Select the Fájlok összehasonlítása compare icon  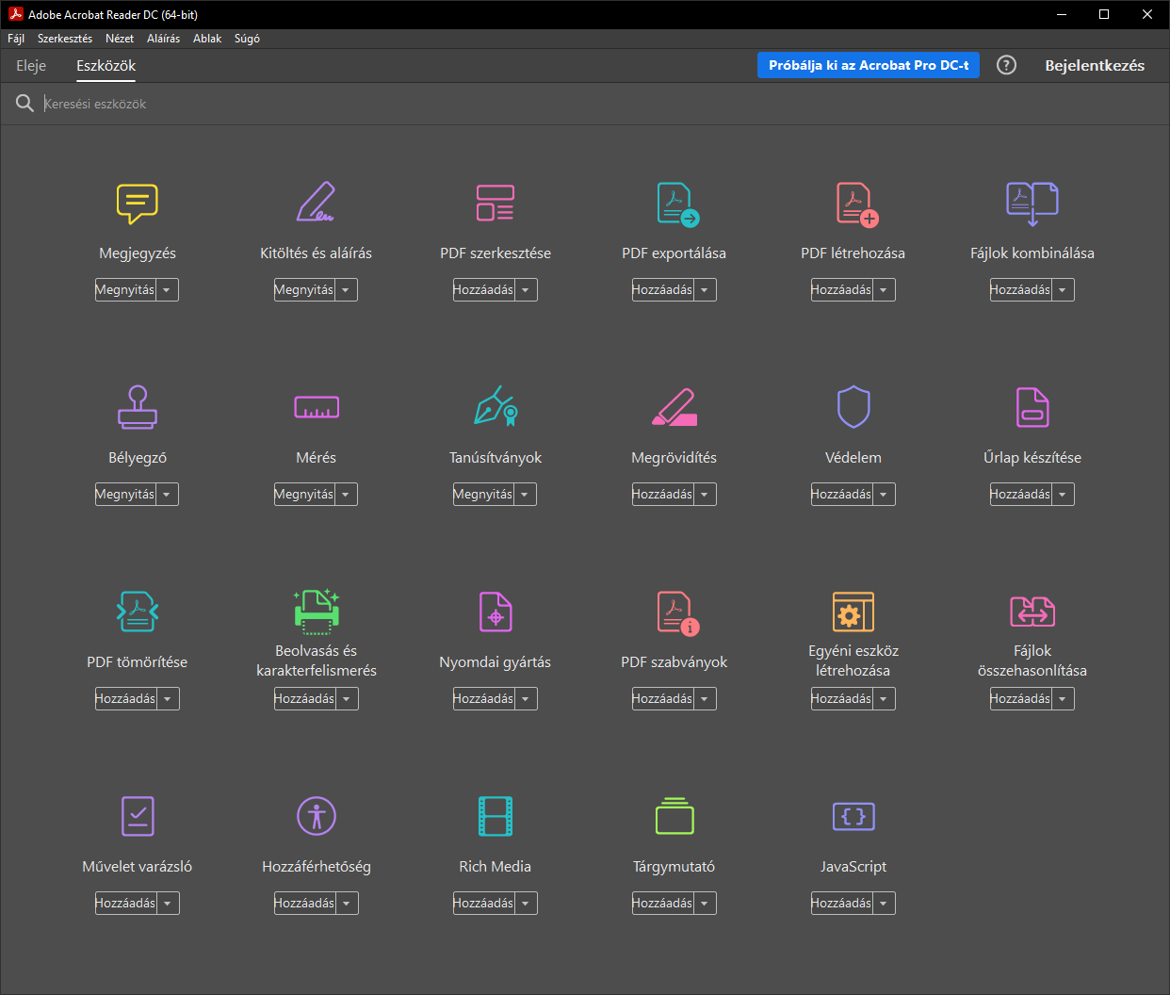coord(1032,612)
